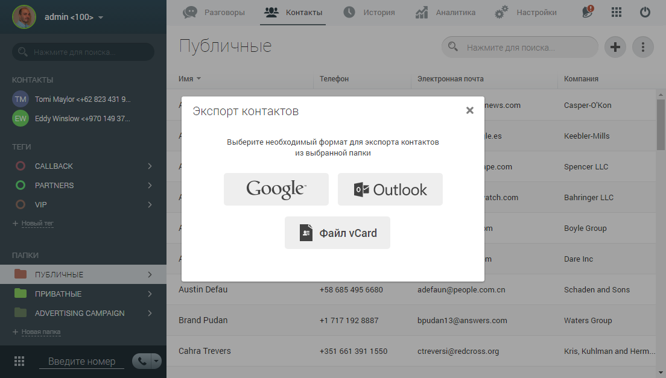Open the three-dot more options menu

tap(642, 47)
